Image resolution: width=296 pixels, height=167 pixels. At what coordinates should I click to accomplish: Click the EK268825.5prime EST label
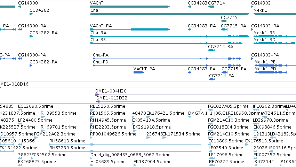[37, 162]
